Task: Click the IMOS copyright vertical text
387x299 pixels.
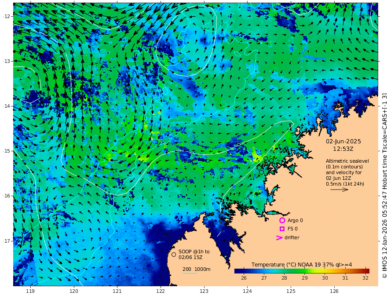Action: click(x=384, y=186)
